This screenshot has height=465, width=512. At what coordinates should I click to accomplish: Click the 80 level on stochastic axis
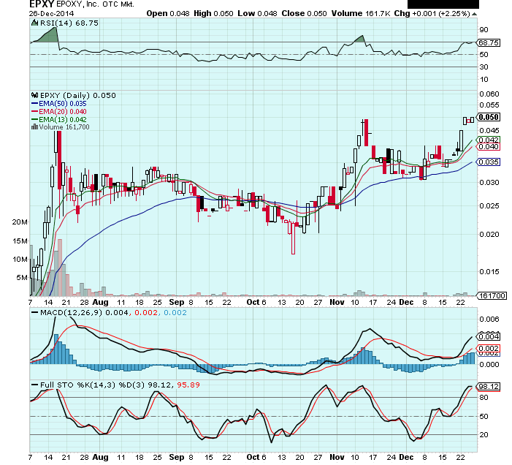click(484, 398)
